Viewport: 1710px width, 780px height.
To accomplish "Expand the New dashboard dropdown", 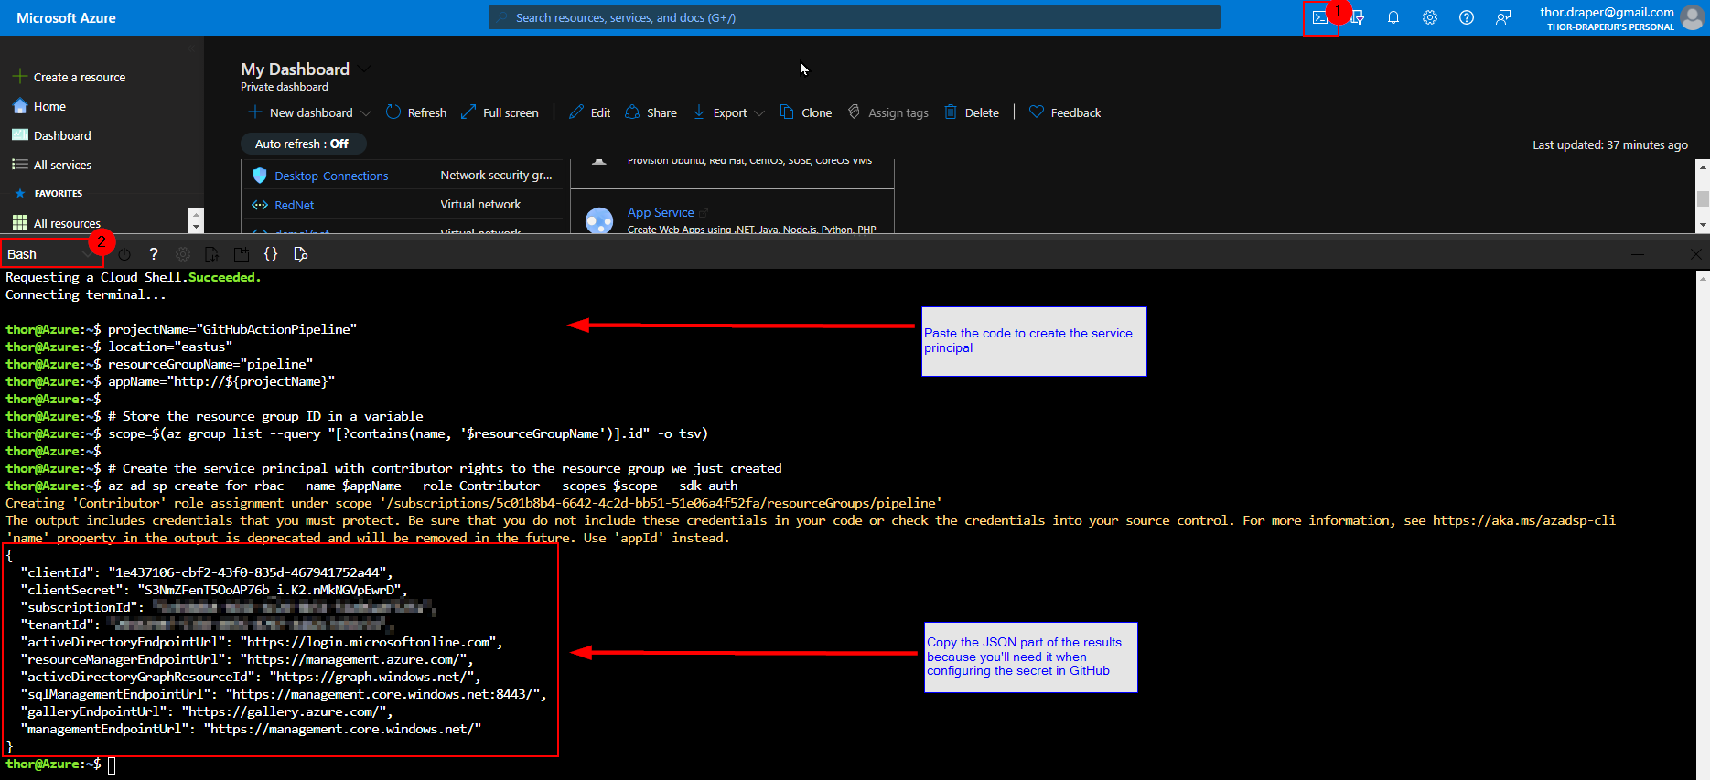I will [x=366, y=113].
